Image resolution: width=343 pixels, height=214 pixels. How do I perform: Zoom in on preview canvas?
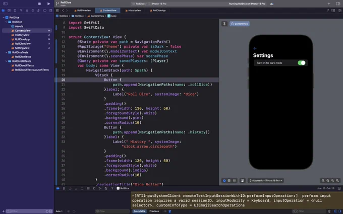[x=337, y=181]
